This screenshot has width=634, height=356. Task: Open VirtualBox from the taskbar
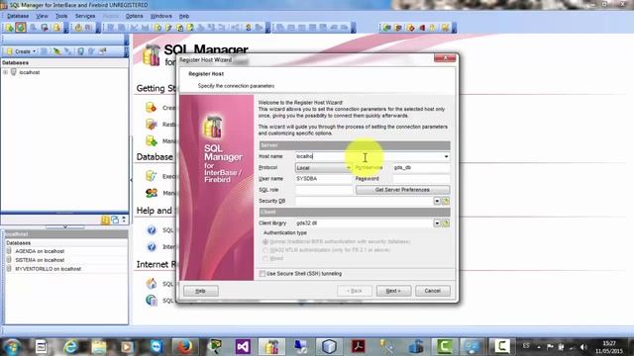(x=329, y=346)
